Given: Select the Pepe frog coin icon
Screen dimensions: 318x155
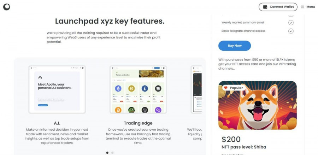Looking at the screenshot, I should coord(131,110).
